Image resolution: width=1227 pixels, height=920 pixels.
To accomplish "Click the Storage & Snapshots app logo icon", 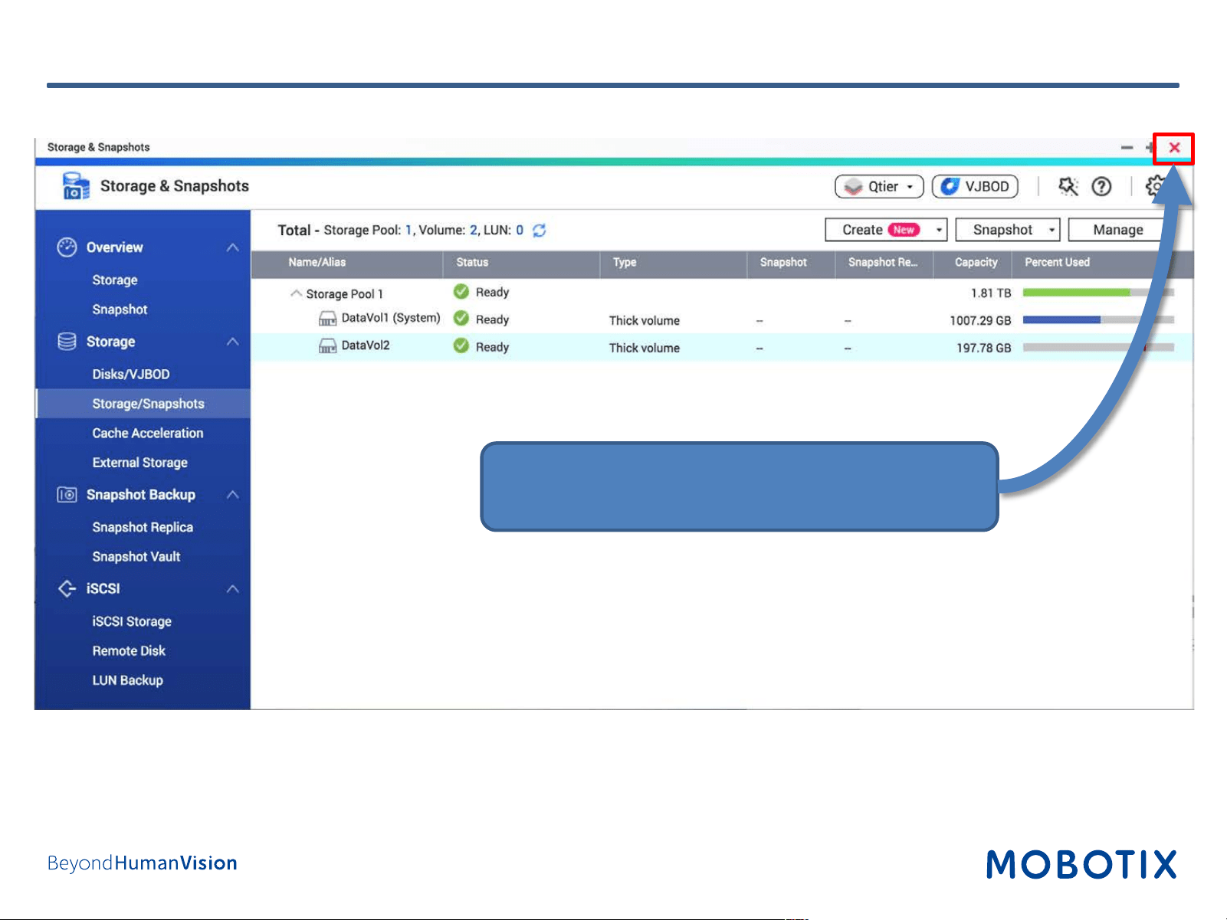I will coord(76,186).
